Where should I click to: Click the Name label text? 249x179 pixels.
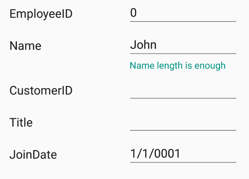click(26, 46)
